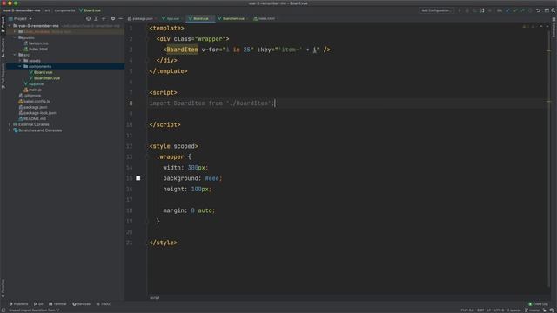This screenshot has width=557, height=313.
Task: Open the Problems tool window
Action: point(18,304)
